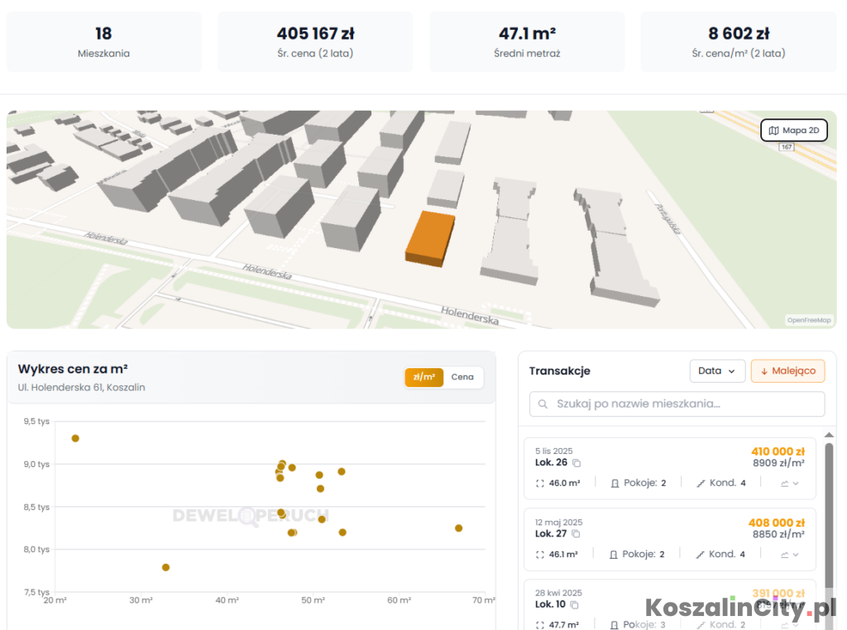This screenshot has height=630, width=847.
Task: Copy the Lok. 26 apartment name
Action: (577, 463)
